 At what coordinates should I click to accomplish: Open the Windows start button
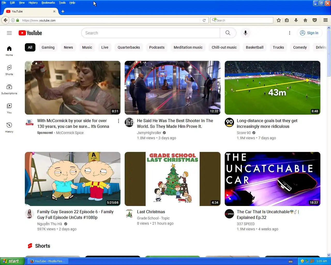point(12,261)
